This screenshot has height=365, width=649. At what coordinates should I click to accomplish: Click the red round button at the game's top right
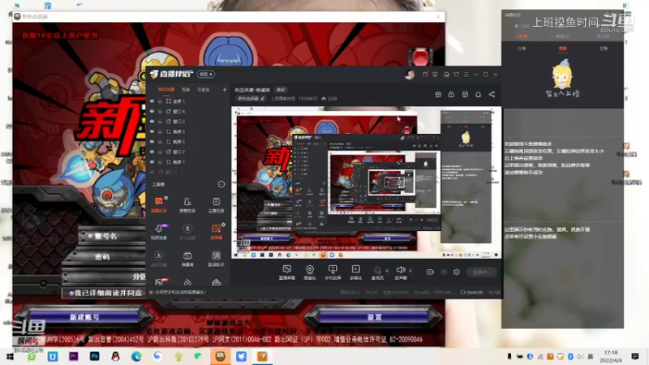click(420, 56)
